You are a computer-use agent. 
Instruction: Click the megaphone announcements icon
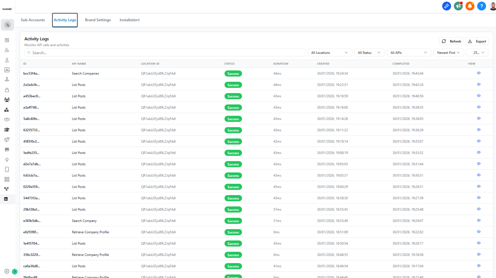coord(458,6)
